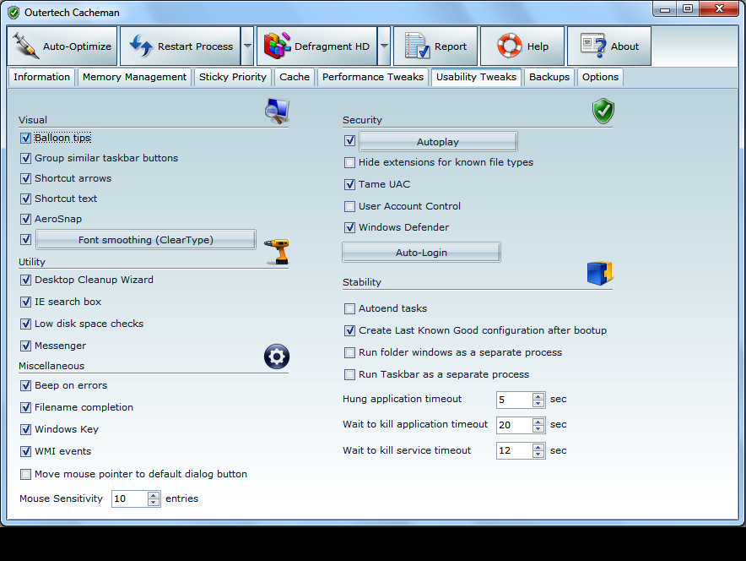Viewport: 746px width, 561px height.
Task: Disable the Balloon tips checkbox
Action: (x=25, y=138)
